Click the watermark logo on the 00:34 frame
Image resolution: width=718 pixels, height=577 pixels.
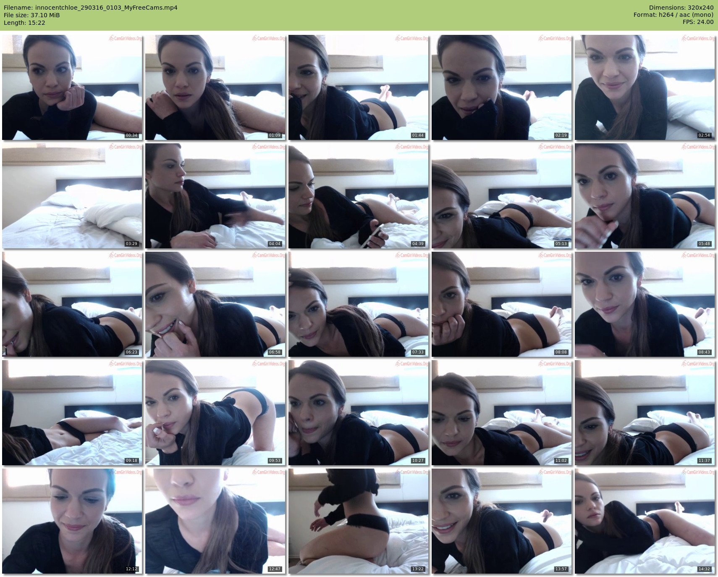(x=125, y=39)
